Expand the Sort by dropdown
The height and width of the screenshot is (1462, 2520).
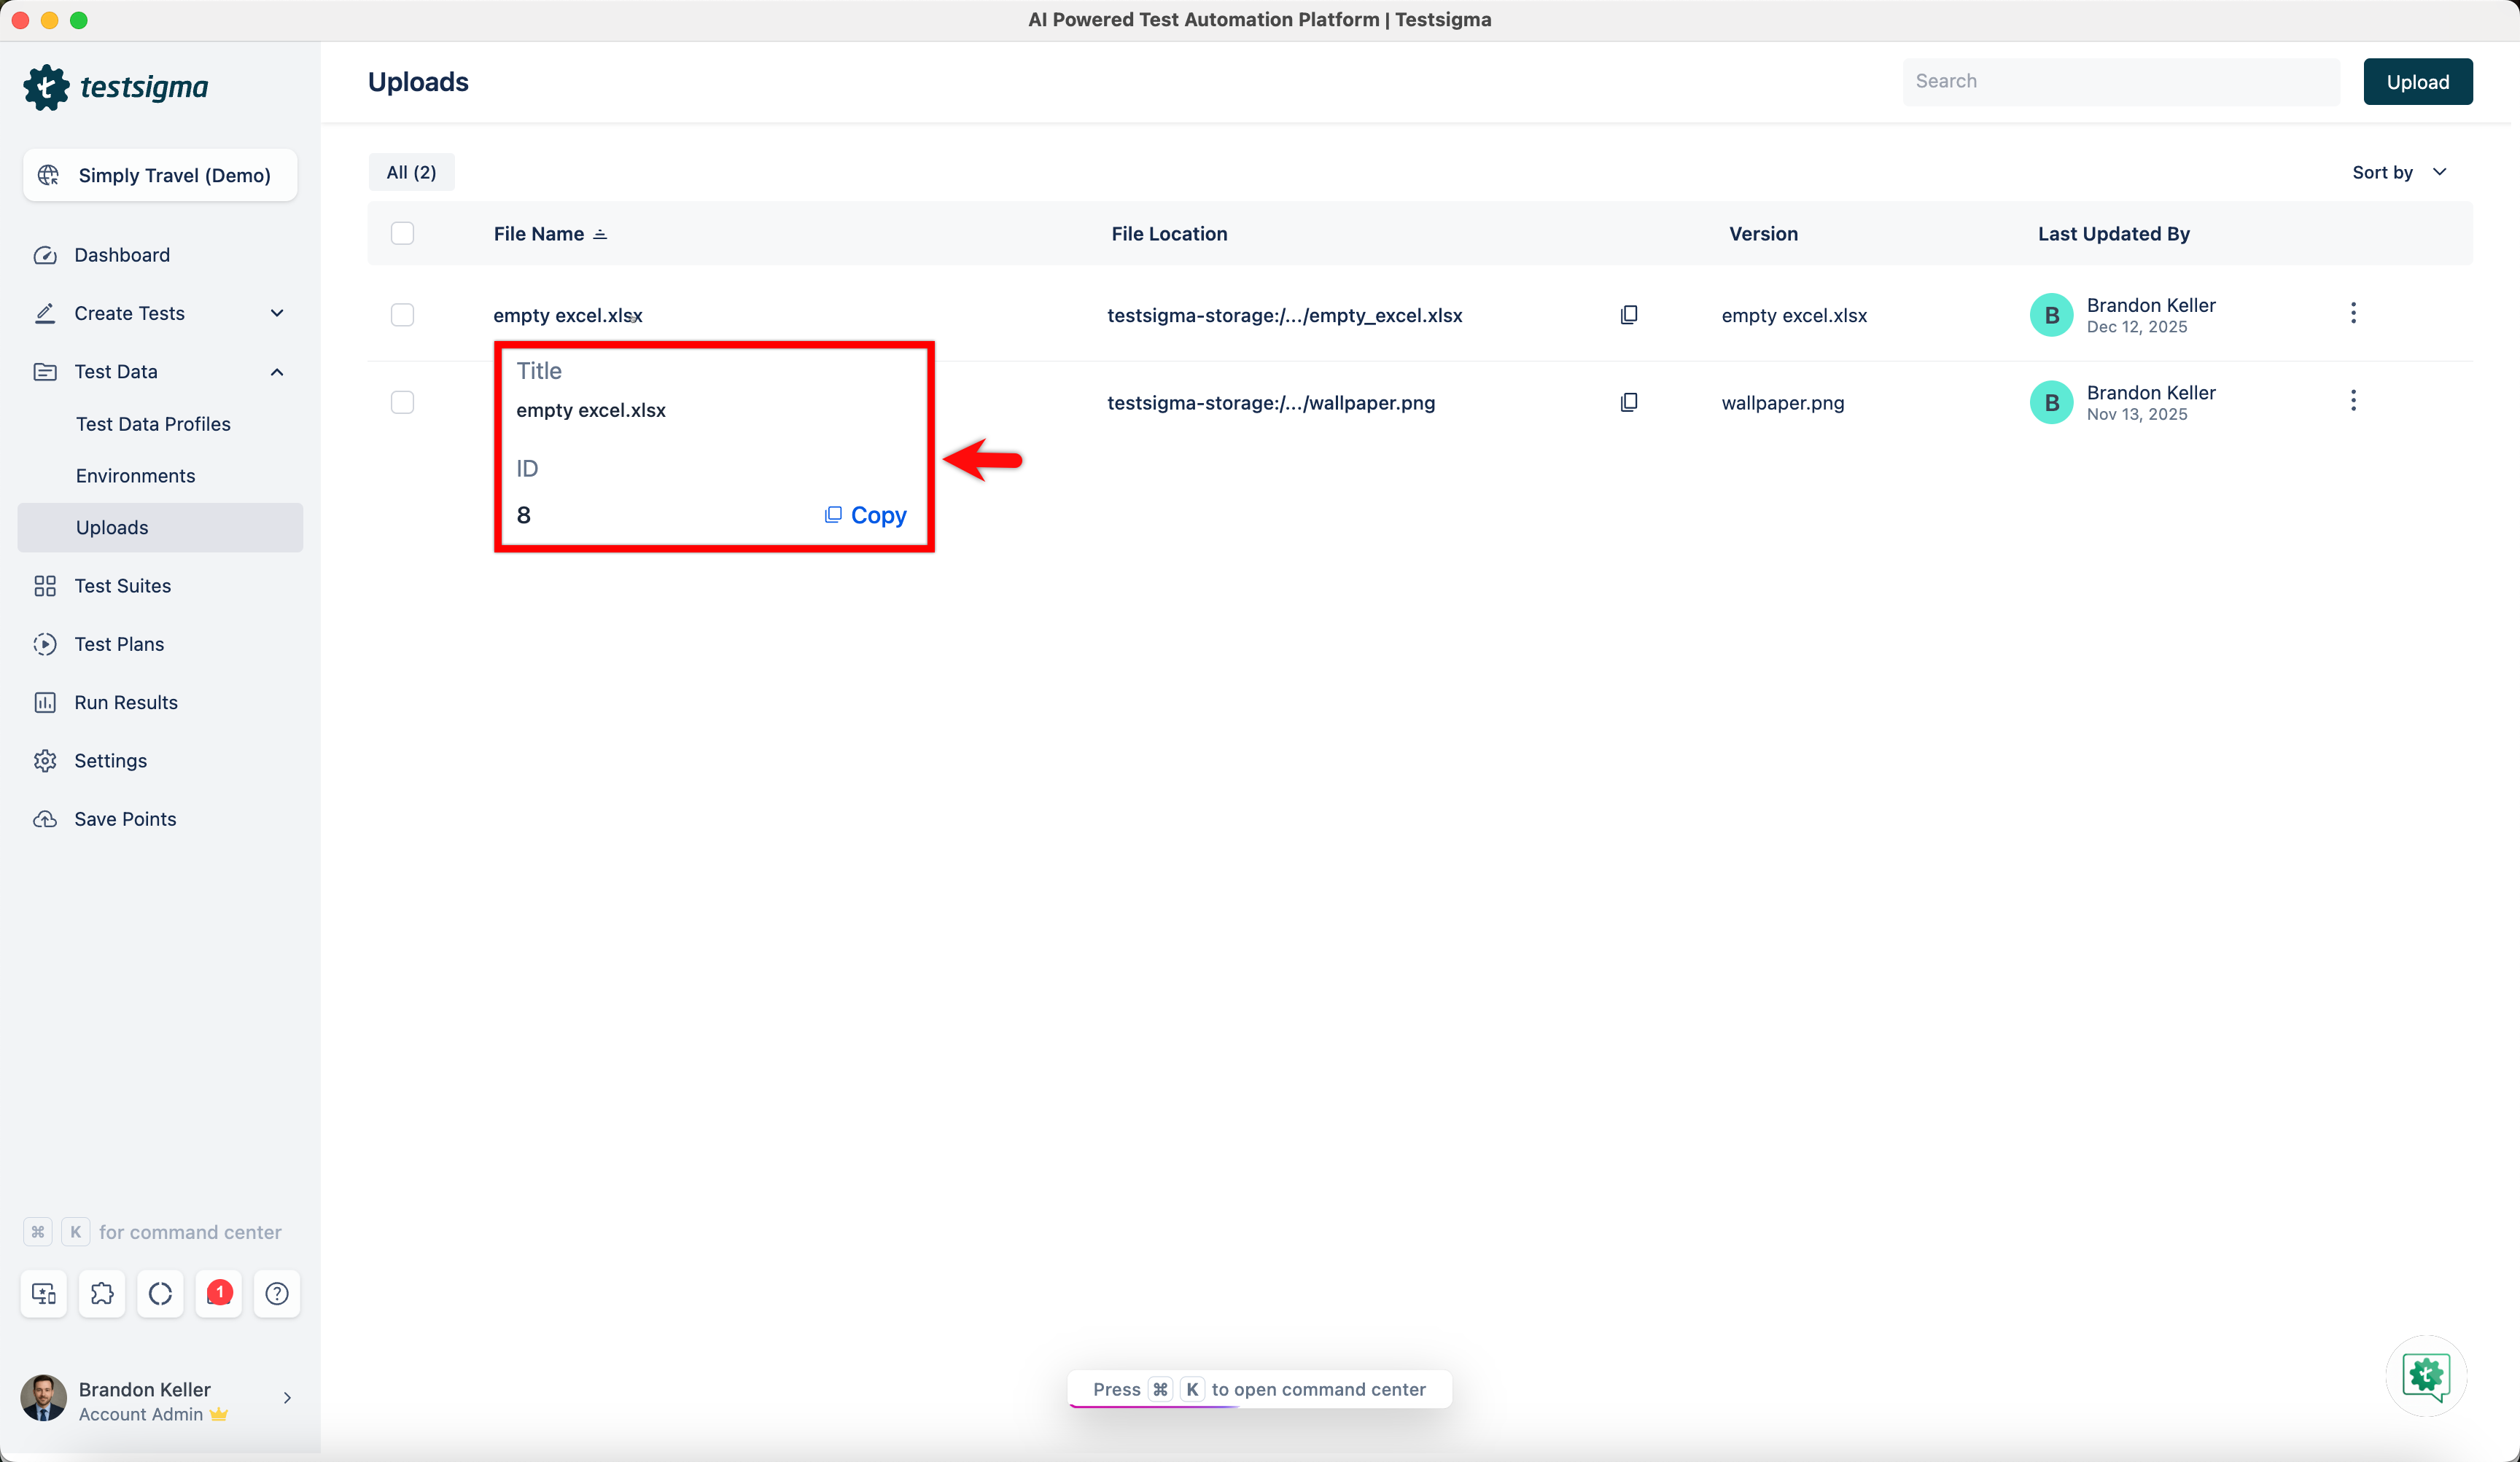click(x=2398, y=172)
